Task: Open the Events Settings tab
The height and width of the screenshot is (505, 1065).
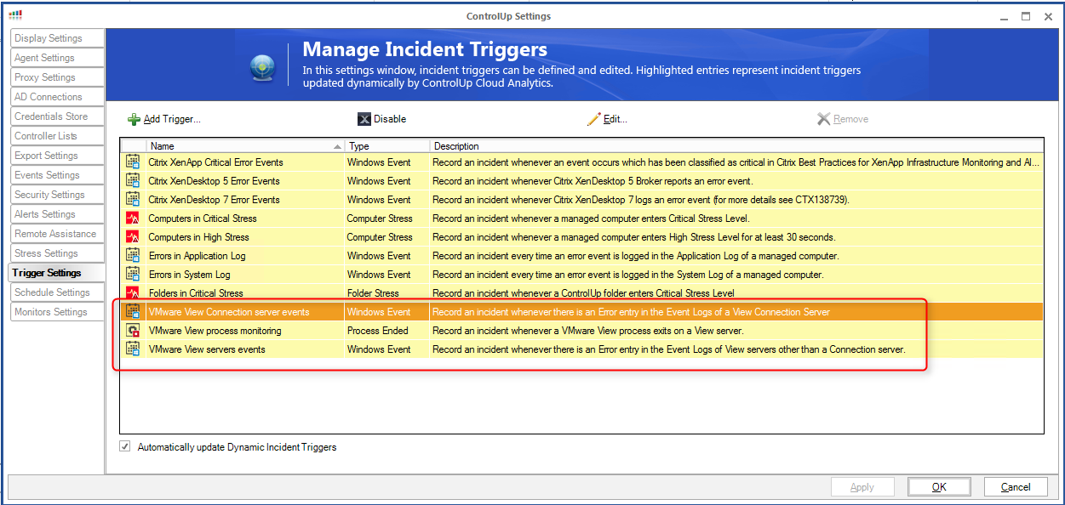Action: point(57,175)
